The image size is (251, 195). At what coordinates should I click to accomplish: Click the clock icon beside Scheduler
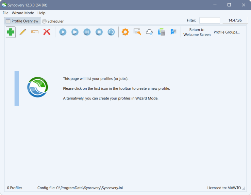click(x=44, y=21)
